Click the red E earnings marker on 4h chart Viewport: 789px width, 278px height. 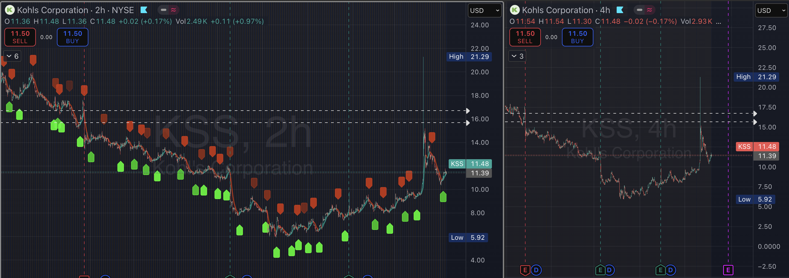point(525,270)
